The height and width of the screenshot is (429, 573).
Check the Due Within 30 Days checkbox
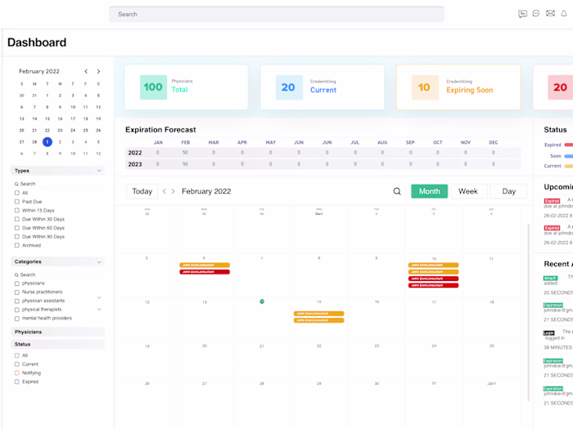(17, 219)
